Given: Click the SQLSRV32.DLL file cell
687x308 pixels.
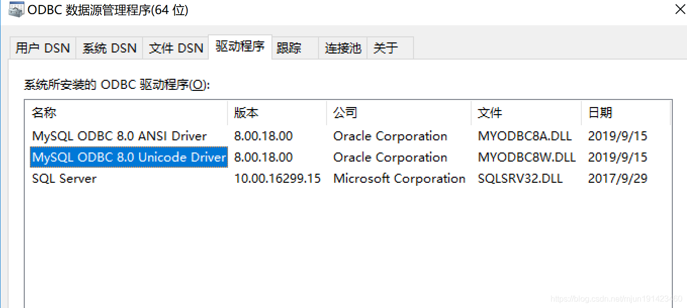Looking at the screenshot, I should [x=520, y=178].
